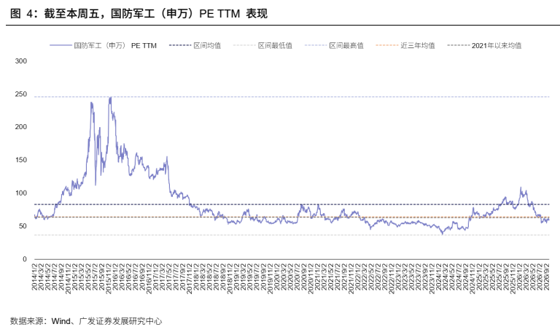The height and width of the screenshot is (335, 560).
Task: Click the solid line sample beside 国防军工 legend
Action: 61,45
